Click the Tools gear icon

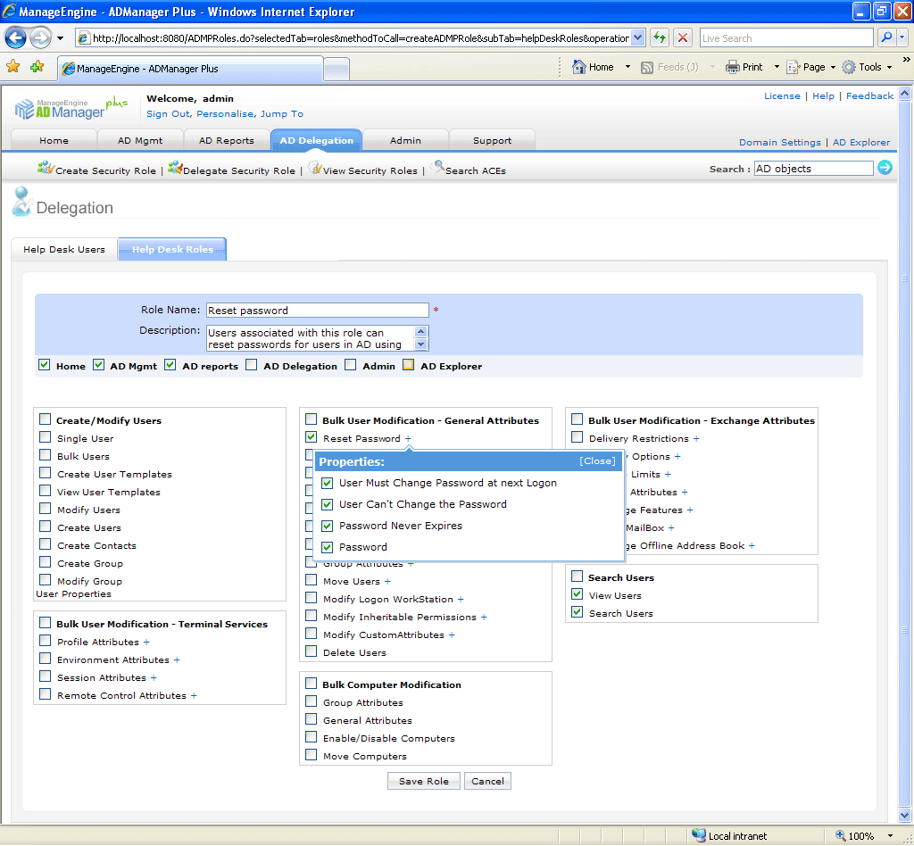849,67
